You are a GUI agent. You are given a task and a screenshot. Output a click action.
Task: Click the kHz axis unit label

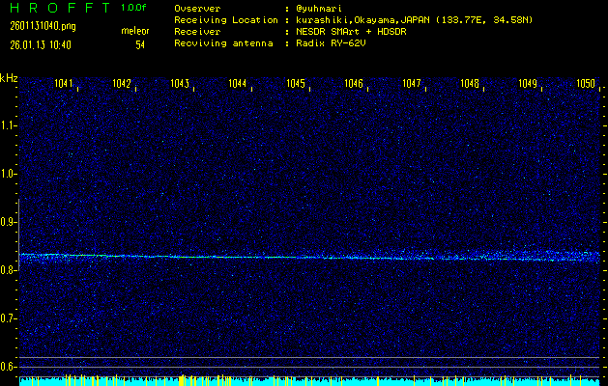coord(9,77)
